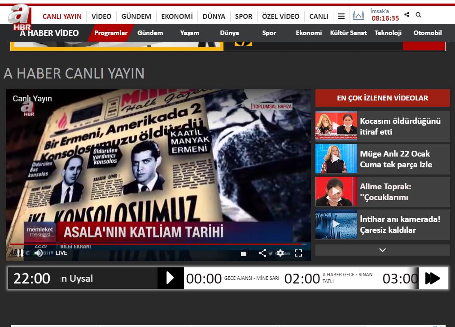The height and width of the screenshot is (327, 455).
Task: Open SPOR in the top navigation
Action: pyautogui.click(x=244, y=17)
